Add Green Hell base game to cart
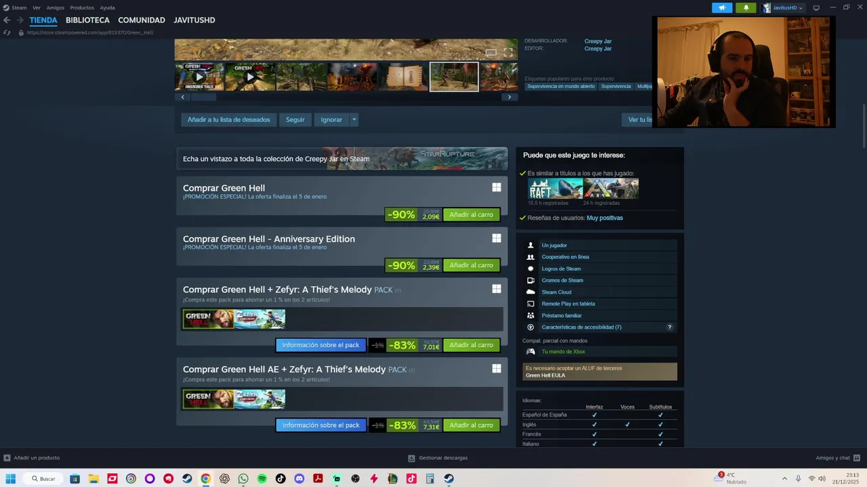 click(471, 214)
